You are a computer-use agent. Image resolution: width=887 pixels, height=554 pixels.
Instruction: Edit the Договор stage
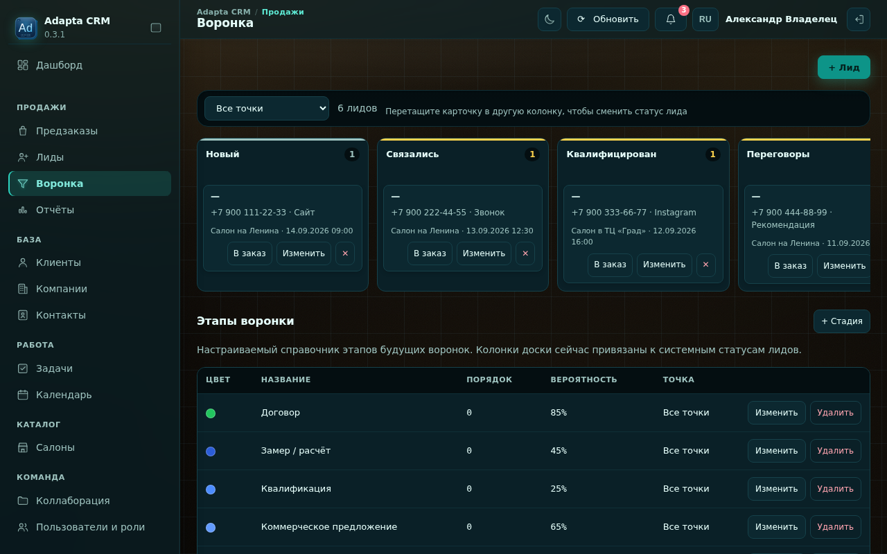[x=777, y=413]
